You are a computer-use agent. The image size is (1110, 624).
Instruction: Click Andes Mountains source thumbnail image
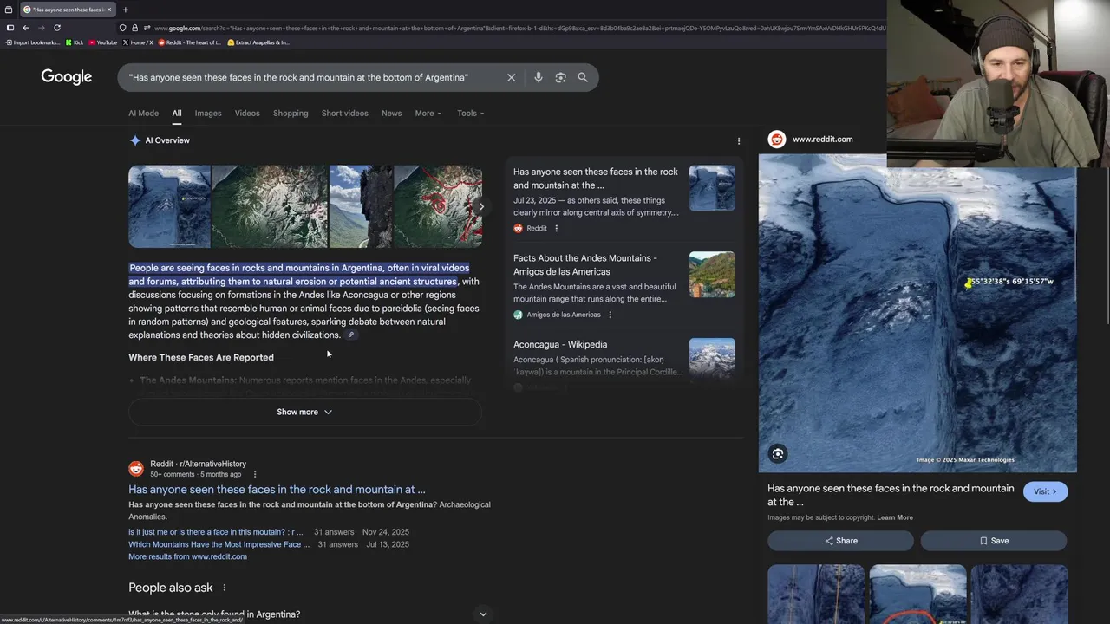pyautogui.click(x=712, y=275)
